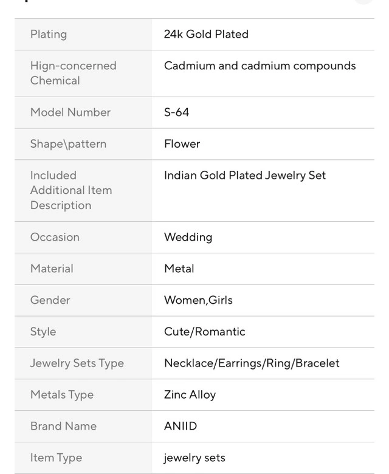Click the Plating row label
Screen dimensions: 389x474
tap(49, 34)
